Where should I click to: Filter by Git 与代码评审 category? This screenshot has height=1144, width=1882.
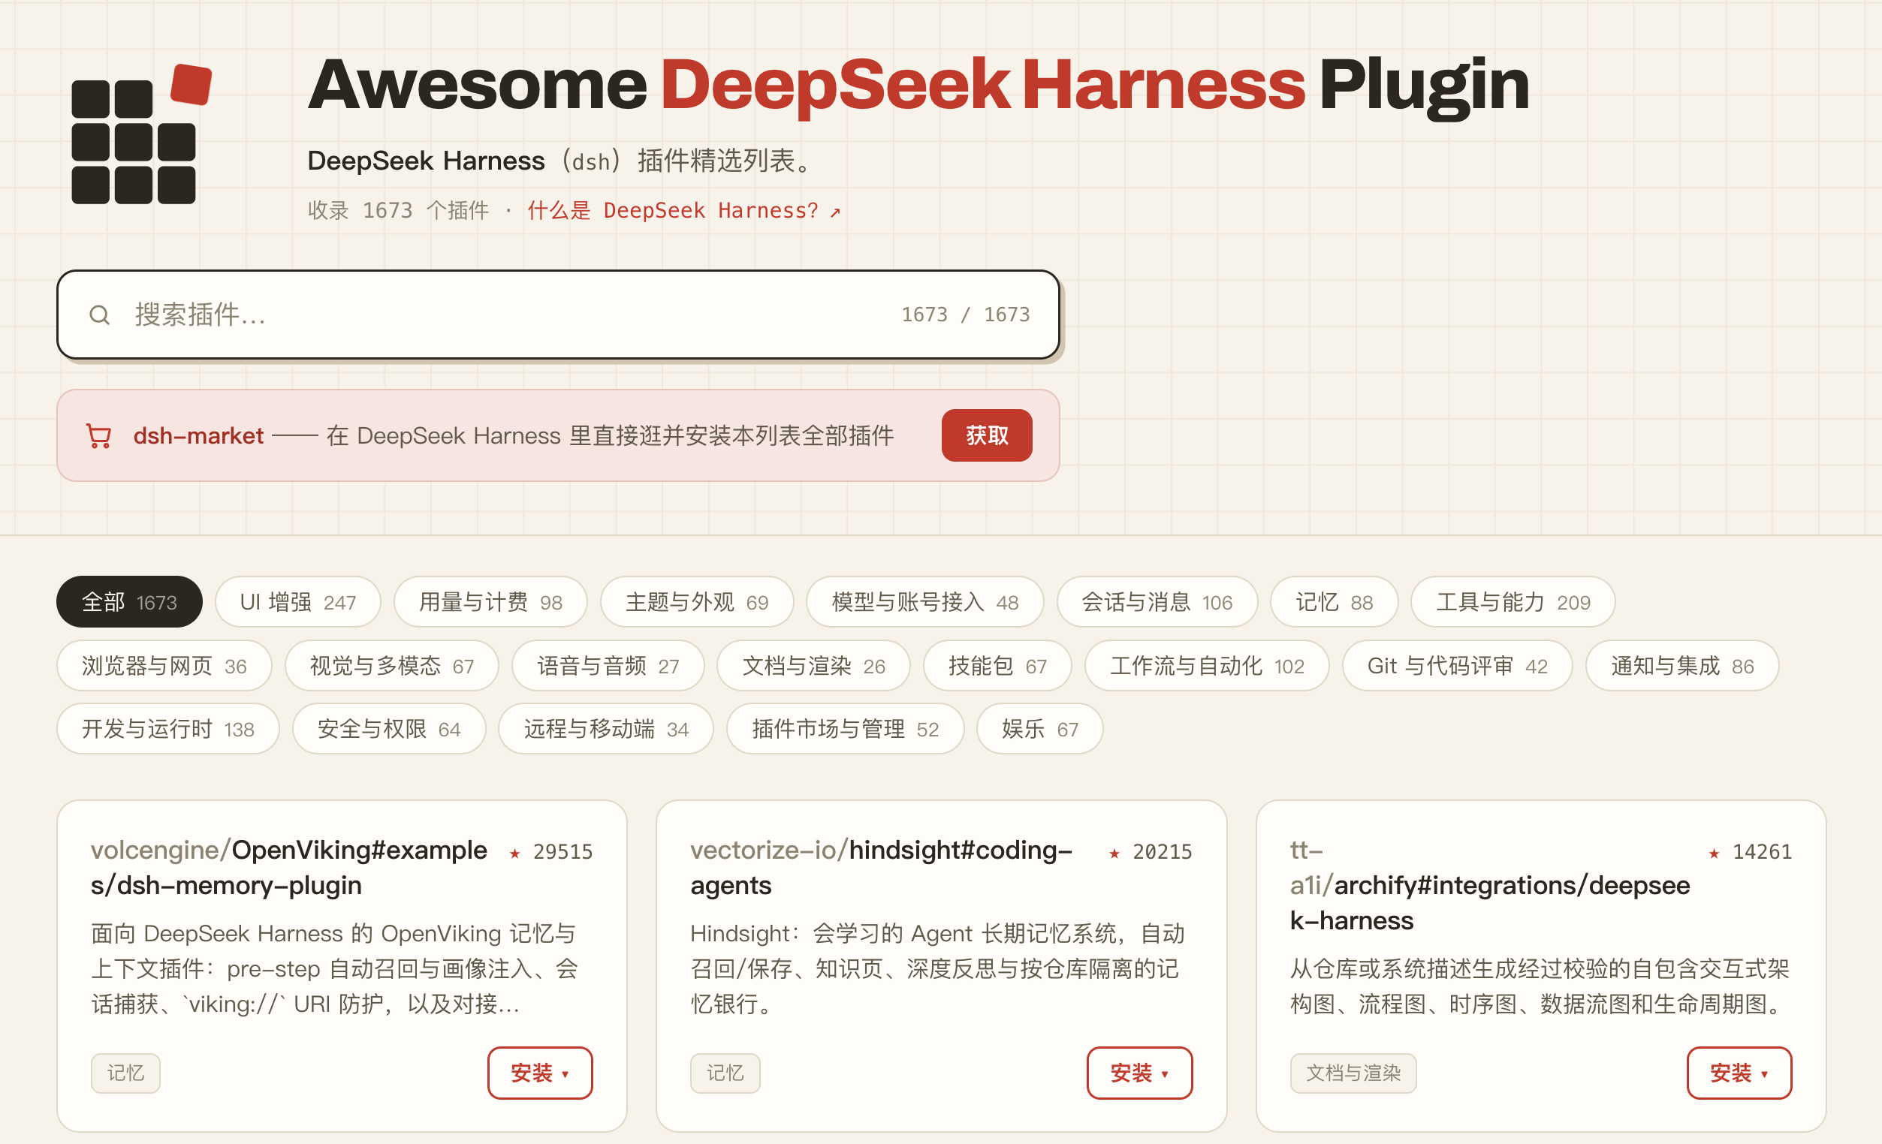click(1458, 665)
